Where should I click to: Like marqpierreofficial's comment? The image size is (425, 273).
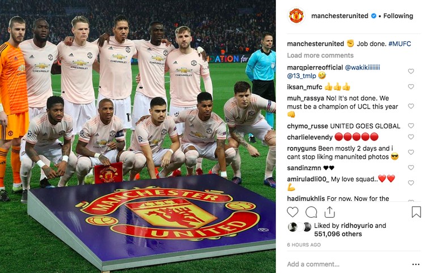coord(411,71)
